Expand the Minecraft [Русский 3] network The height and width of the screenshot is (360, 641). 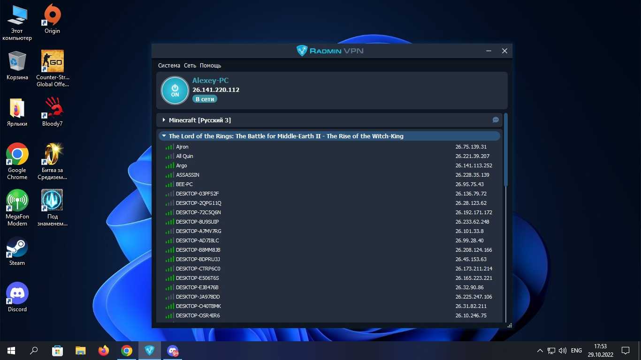click(x=164, y=120)
